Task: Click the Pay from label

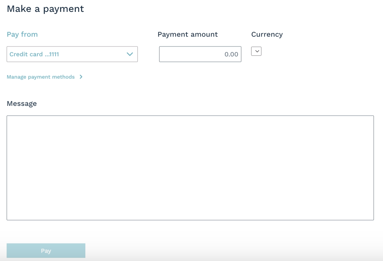Action: point(22,34)
